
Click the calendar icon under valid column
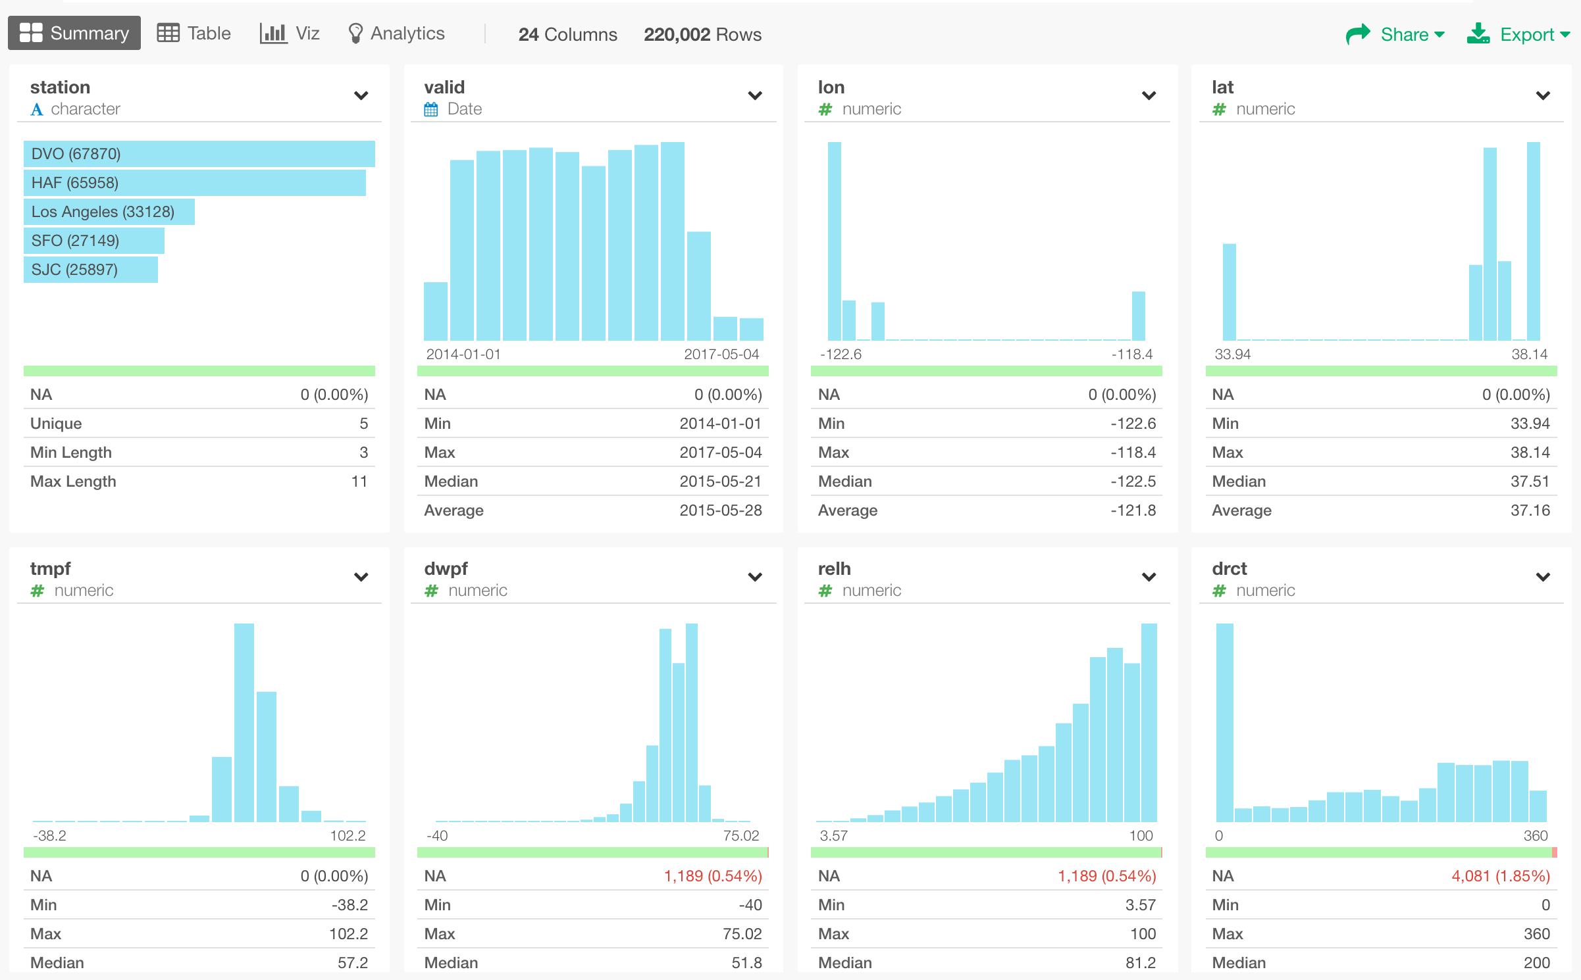432,109
